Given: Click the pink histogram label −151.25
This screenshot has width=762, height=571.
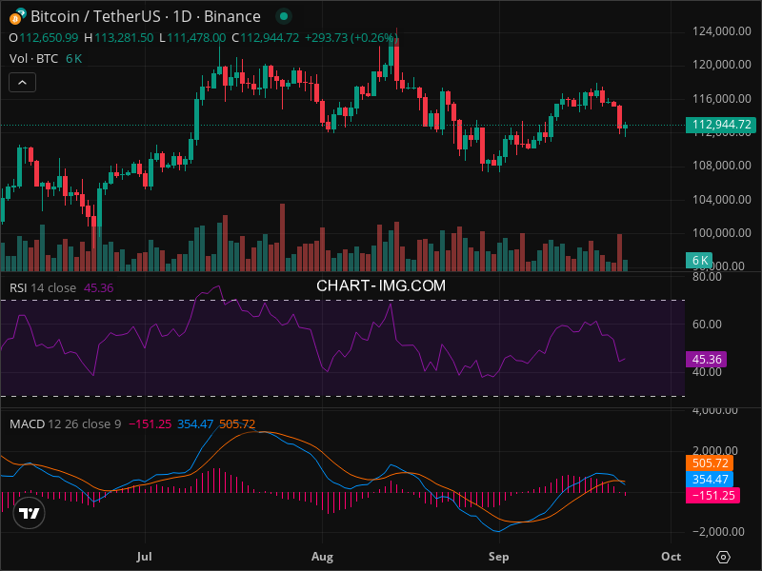Looking at the screenshot, I should click(709, 496).
